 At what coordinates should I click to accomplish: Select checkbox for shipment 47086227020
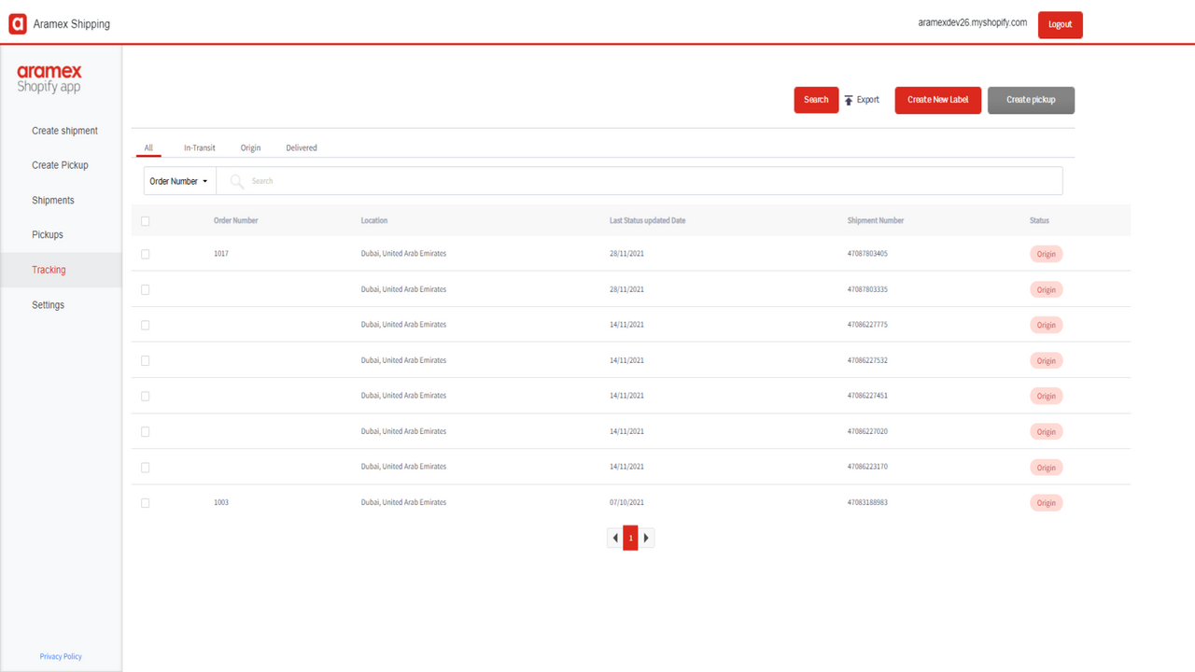click(145, 431)
